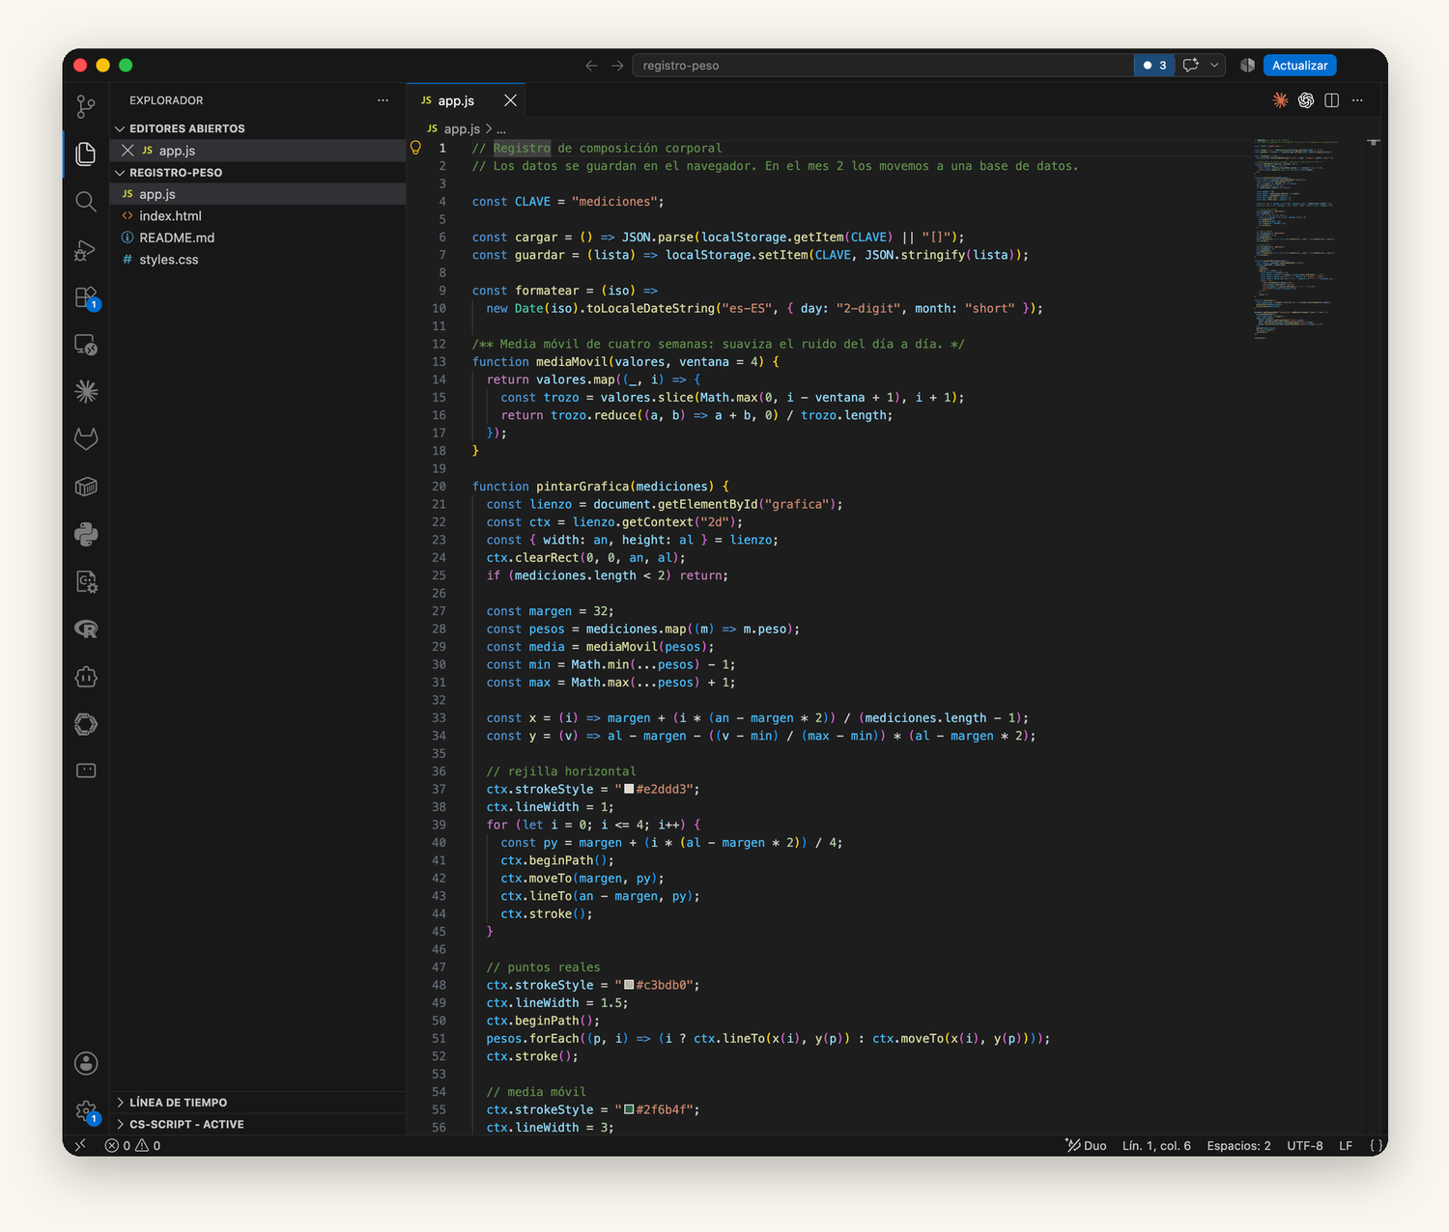Open the Manage gear icon
Image resolution: width=1449 pixels, height=1232 pixels.
pyautogui.click(x=86, y=1110)
